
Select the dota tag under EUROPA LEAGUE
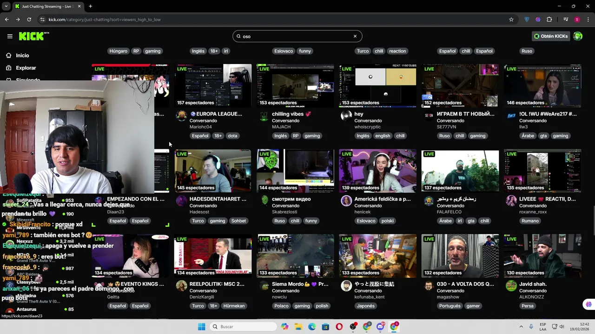(x=232, y=136)
